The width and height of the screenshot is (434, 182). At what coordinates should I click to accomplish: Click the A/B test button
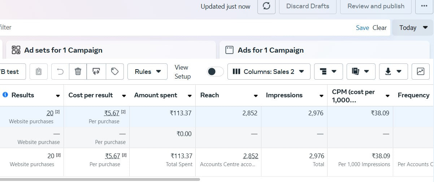point(13,72)
